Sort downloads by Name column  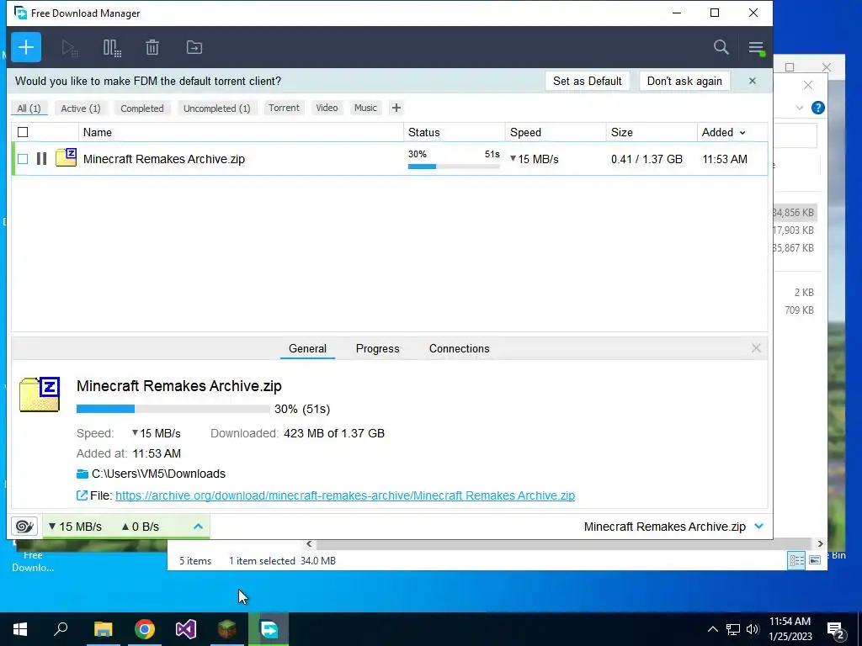tap(98, 132)
